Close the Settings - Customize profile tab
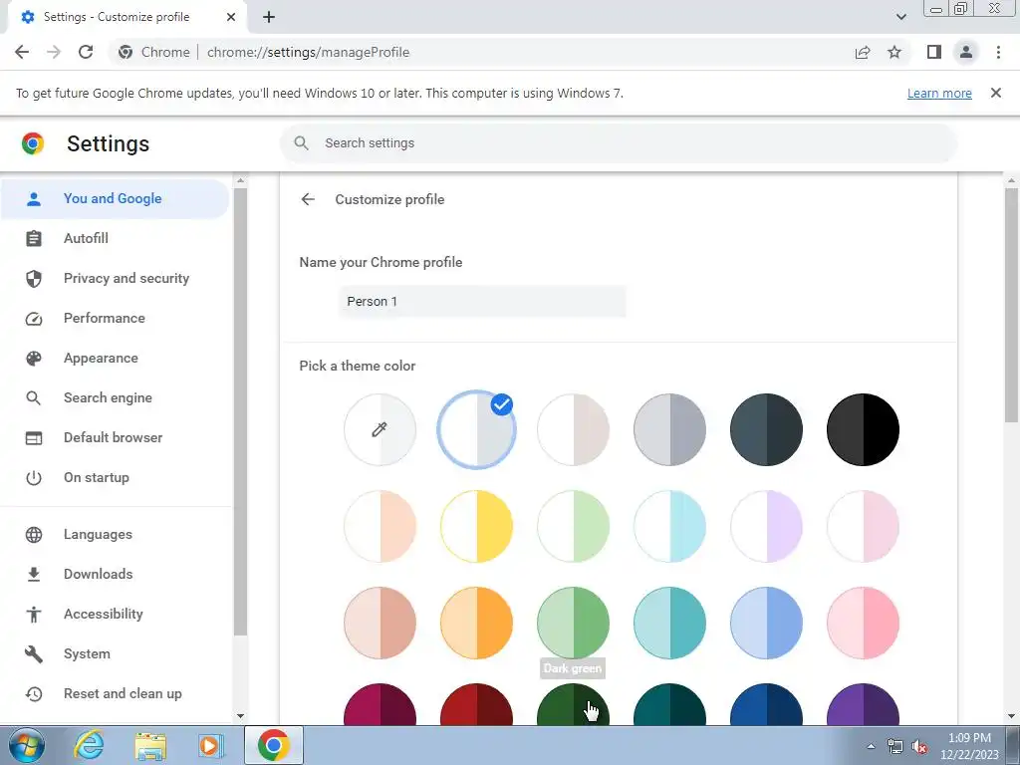This screenshot has width=1020, height=765. 231,17
